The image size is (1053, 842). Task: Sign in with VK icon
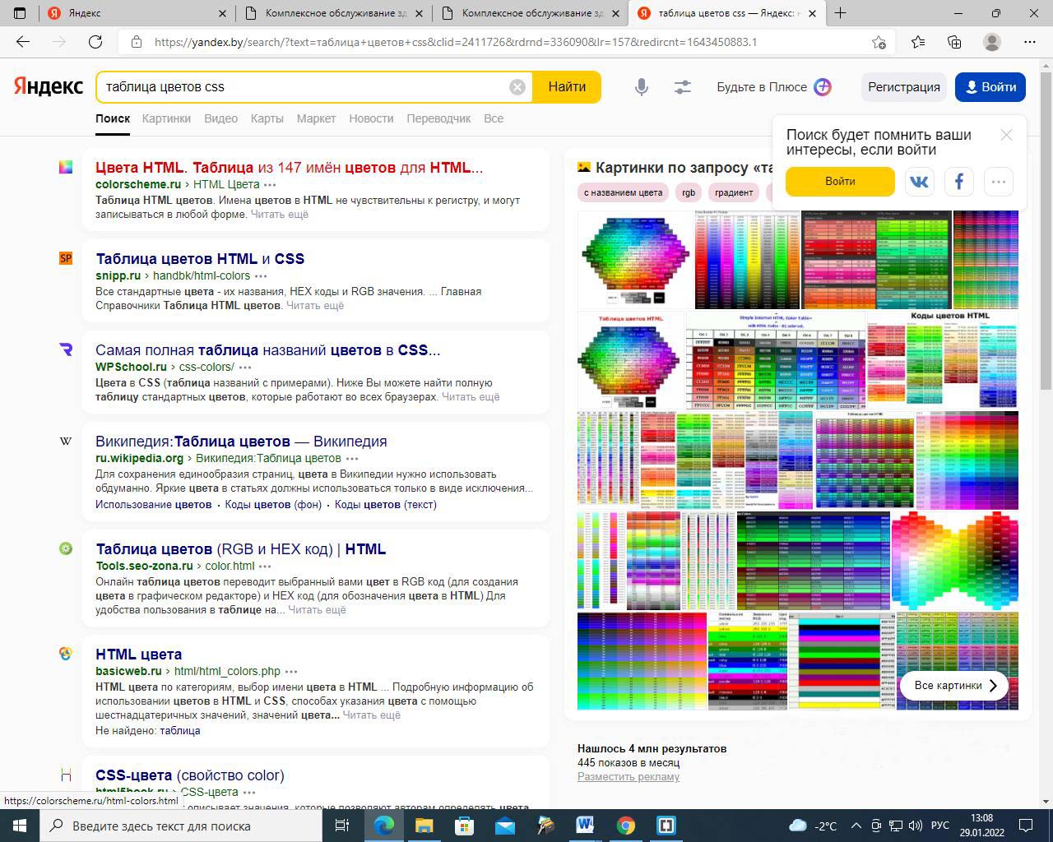tap(919, 182)
